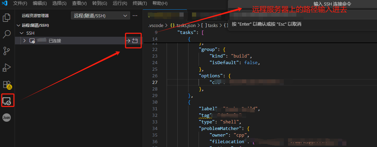Screen dimensions: 377x147
Task: Connect to host in new window icon
Action: (135, 41)
